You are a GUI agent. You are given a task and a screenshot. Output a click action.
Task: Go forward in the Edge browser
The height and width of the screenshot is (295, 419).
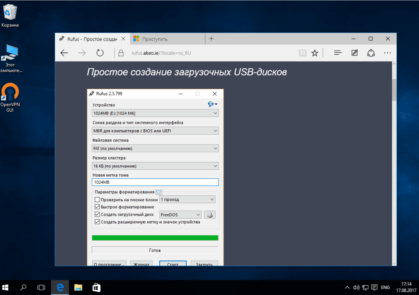[82, 53]
